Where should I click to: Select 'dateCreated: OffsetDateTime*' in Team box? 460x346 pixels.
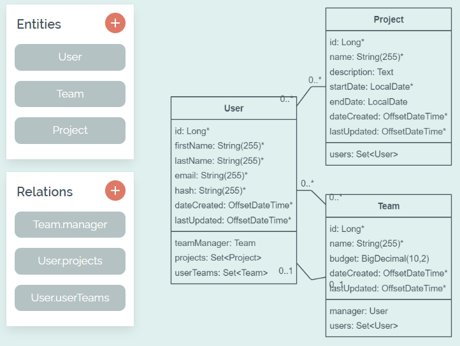point(389,273)
